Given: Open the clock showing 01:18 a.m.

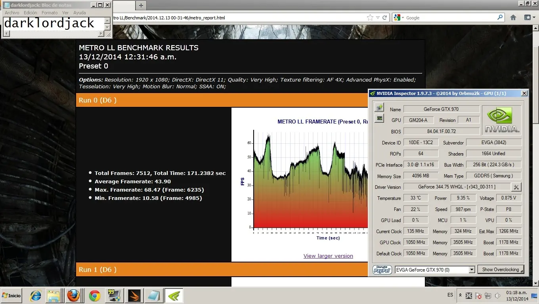Looking at the screenshot, I should coord(517,296).
